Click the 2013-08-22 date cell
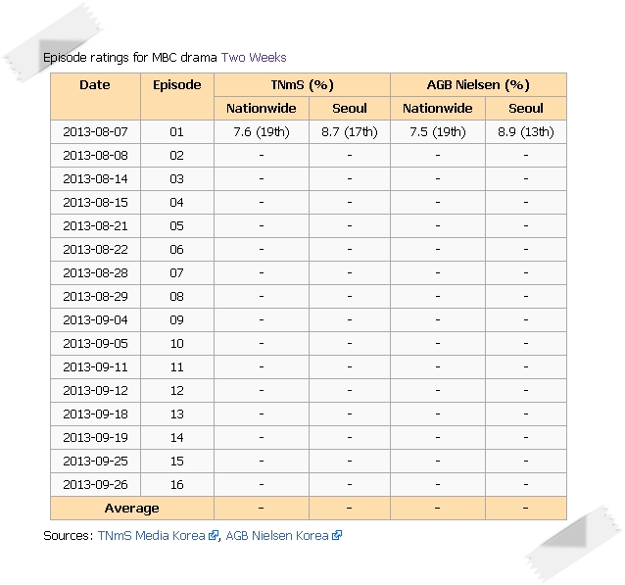This screenshot has height=585, width=625. pyautogui.click(x=95, y=250)
